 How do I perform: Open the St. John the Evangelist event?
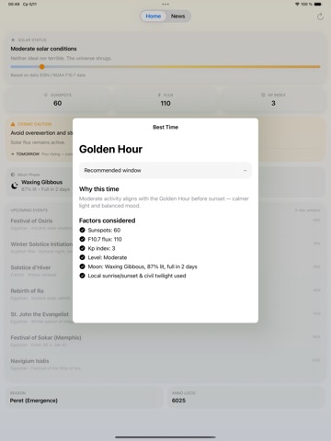[165, 317]
